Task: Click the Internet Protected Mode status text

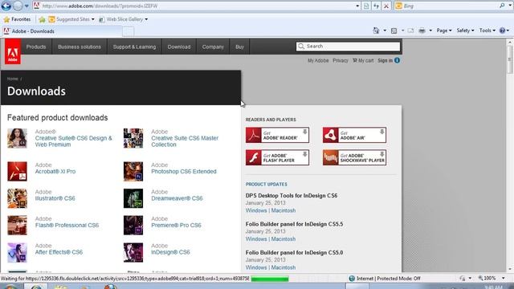Action: [389, 279]
